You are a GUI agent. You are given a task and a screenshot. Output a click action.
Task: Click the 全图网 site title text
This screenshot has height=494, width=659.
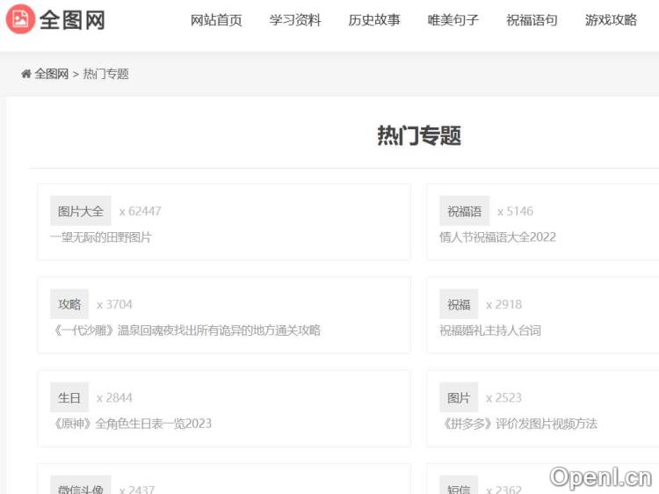click(x=72, y=19)
